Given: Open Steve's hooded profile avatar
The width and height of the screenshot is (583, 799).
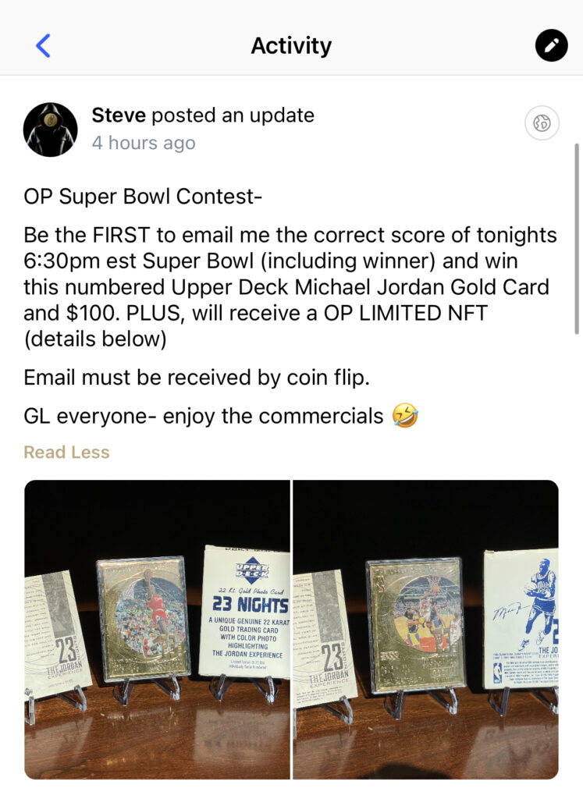Looking at the screenshot, I should pyautogui.click(x=51, y=130).
